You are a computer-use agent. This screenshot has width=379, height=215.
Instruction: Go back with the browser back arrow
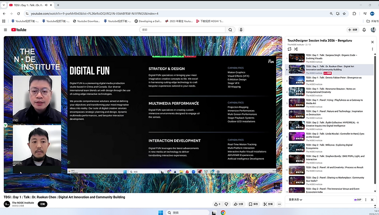4,14
